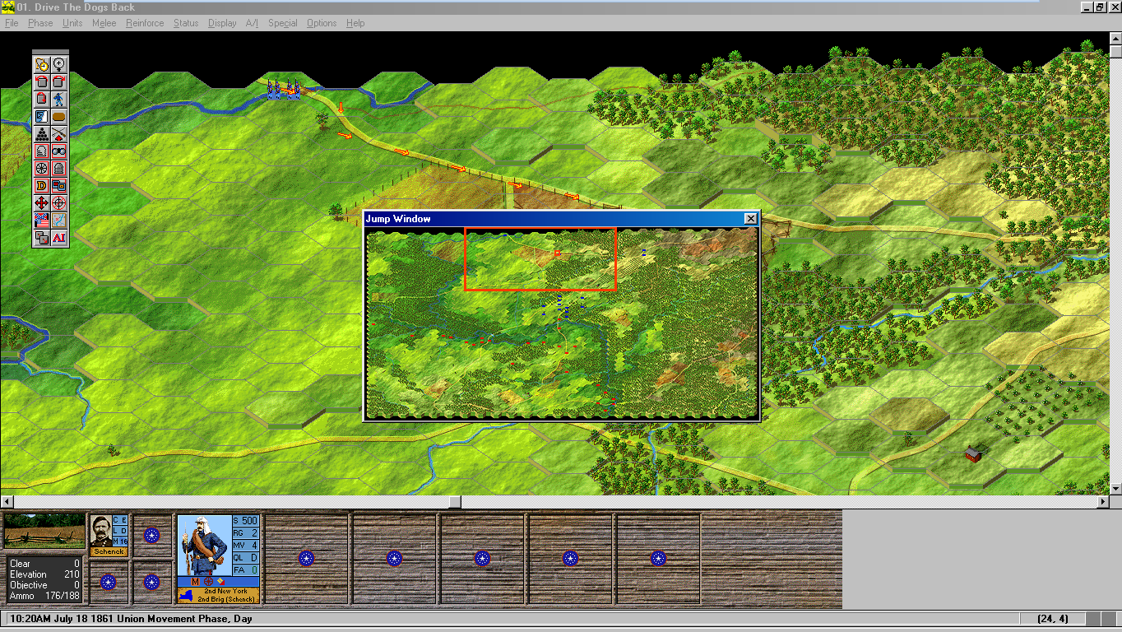
Task: Click the horizontal scrollbar right arrow
Action: tap(1103, 502)
